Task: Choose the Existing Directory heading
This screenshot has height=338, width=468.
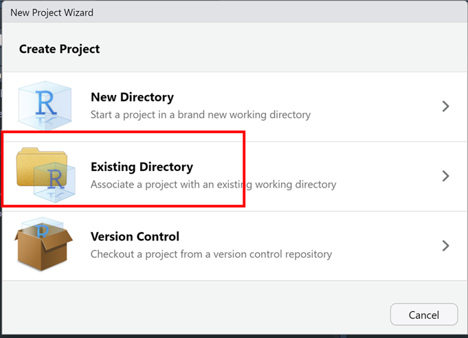Action: point(142,167)
